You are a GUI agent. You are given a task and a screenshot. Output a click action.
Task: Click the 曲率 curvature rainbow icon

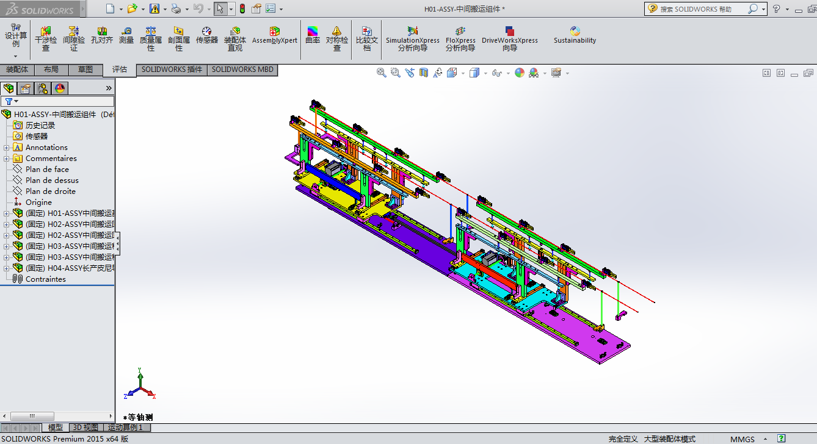(313, 36)
